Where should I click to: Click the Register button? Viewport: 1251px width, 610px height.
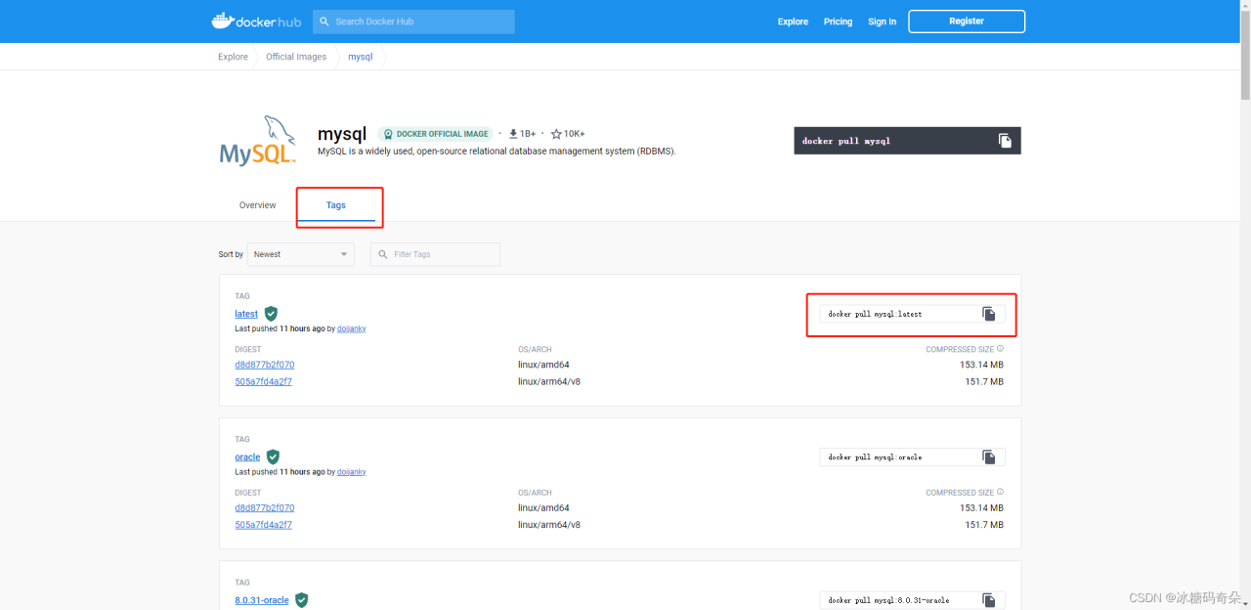(966, 21)
